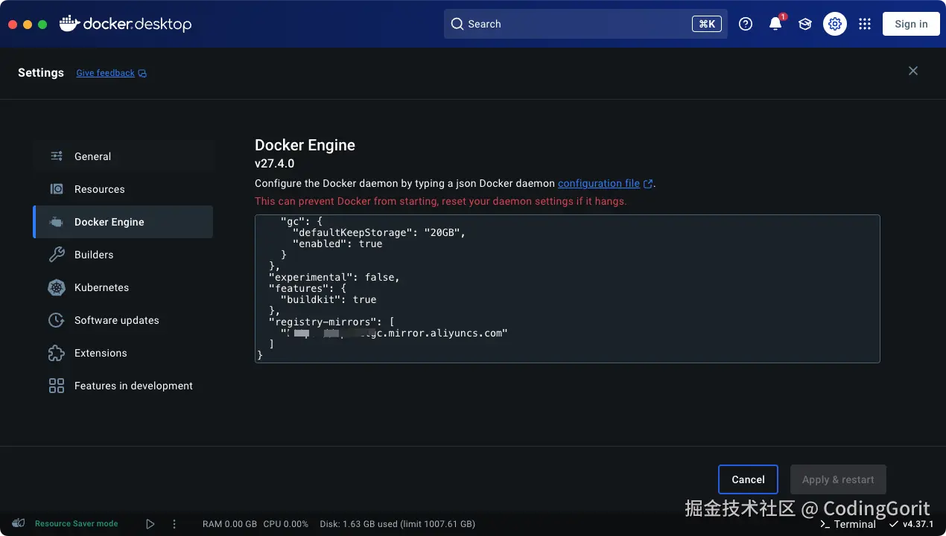Click the CPU 0.00% status
Screen dimensions: 946x536
click(x=285, y=524)
